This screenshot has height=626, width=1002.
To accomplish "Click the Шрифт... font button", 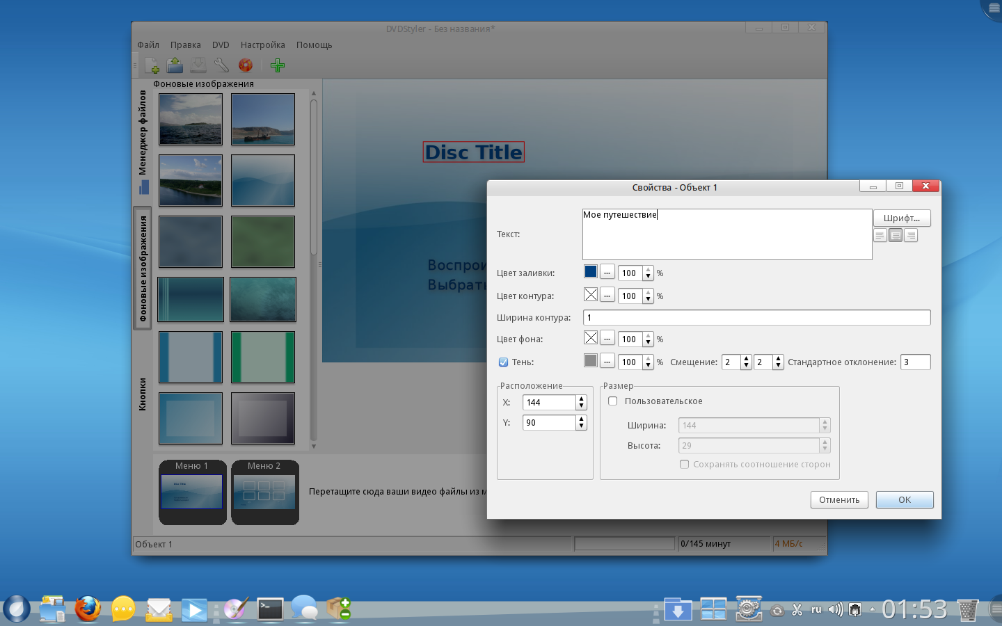I will 901,218.
